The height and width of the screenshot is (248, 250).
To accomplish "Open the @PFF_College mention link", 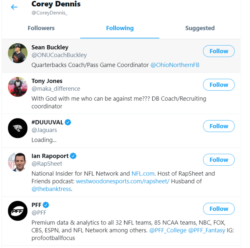I will pyautogui.click(x=168, y=230).
